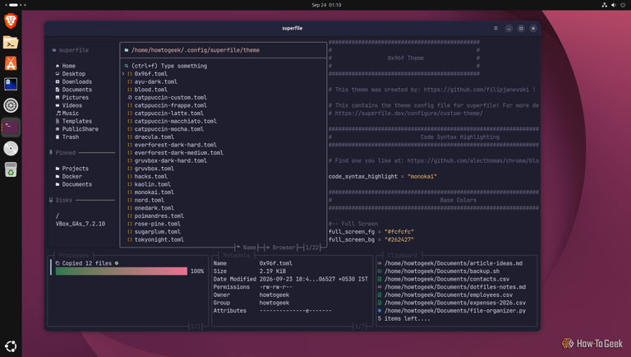Open the superfile window hamburger menu

click(x=495, y=28)
